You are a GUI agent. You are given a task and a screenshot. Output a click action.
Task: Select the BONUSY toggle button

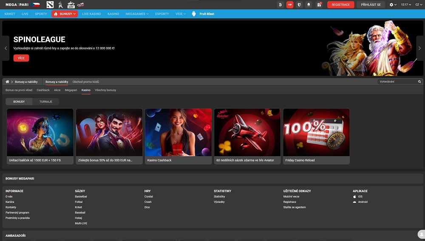click(19, 102)
